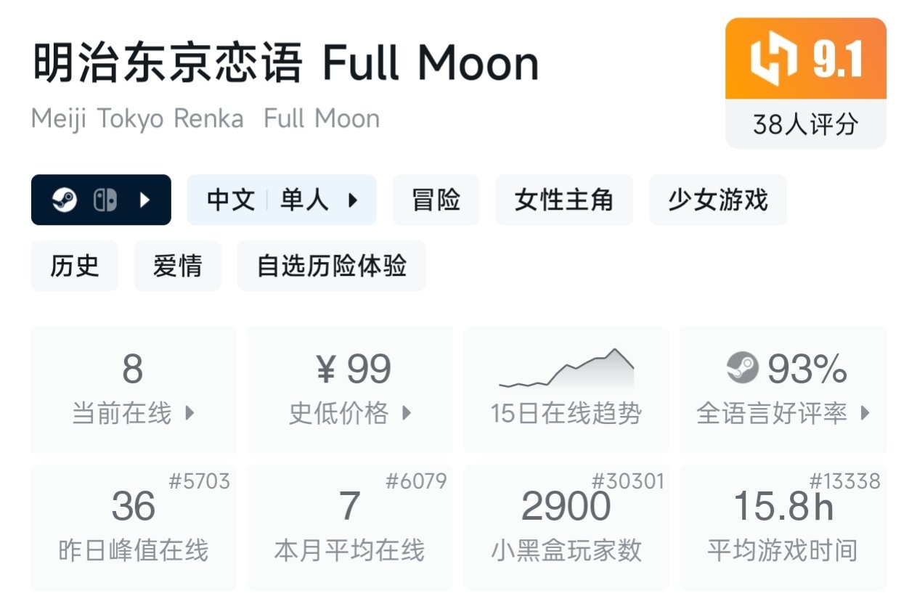Screen dimensions: 917x604
Task: Click the Nintendo Switch platform icon
Action: click(x=105, y=200)
